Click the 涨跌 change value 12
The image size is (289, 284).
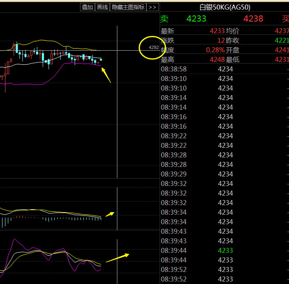pos(221,40)
